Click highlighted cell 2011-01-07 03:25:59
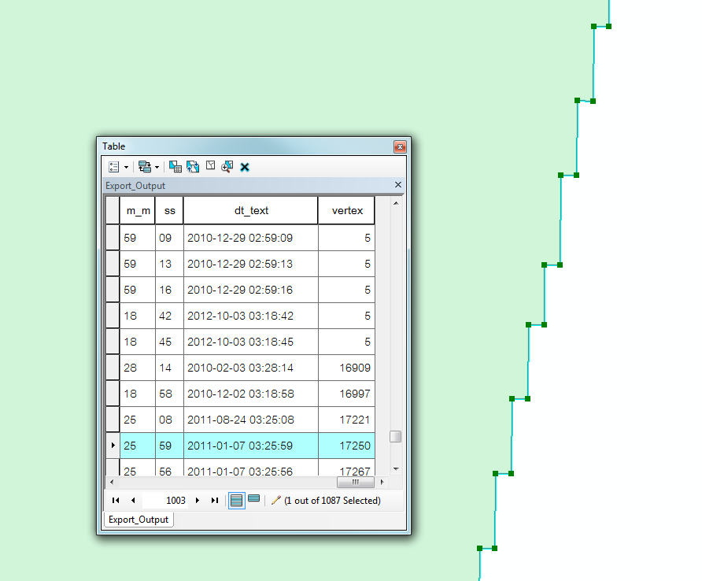The height and width of the screenshot is (581, 702). 251,446
